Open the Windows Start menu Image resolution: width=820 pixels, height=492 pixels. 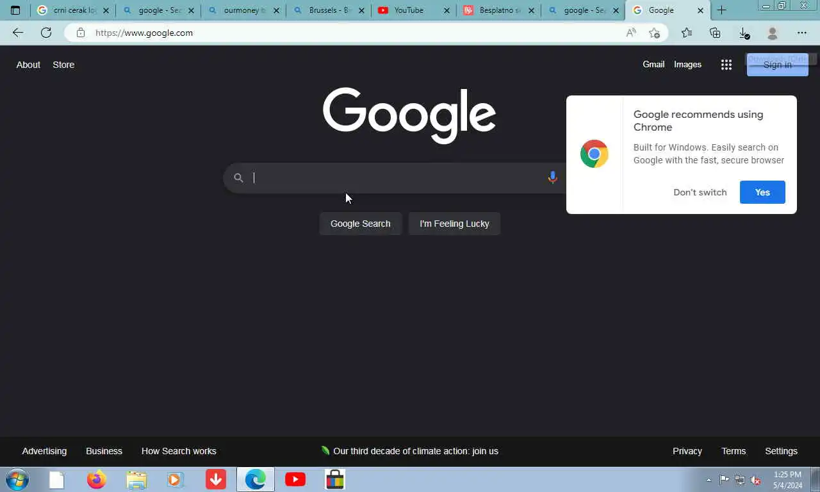[16, 479]
